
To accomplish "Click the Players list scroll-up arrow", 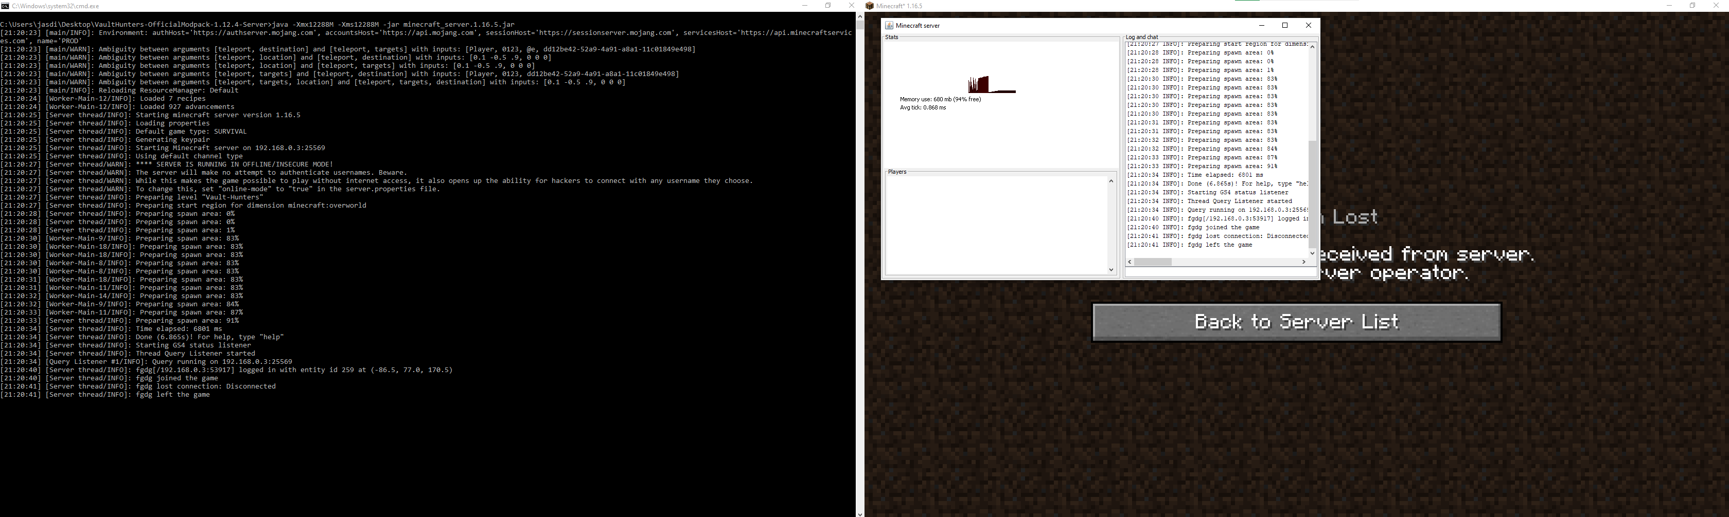I will [x=1111, y=180].
